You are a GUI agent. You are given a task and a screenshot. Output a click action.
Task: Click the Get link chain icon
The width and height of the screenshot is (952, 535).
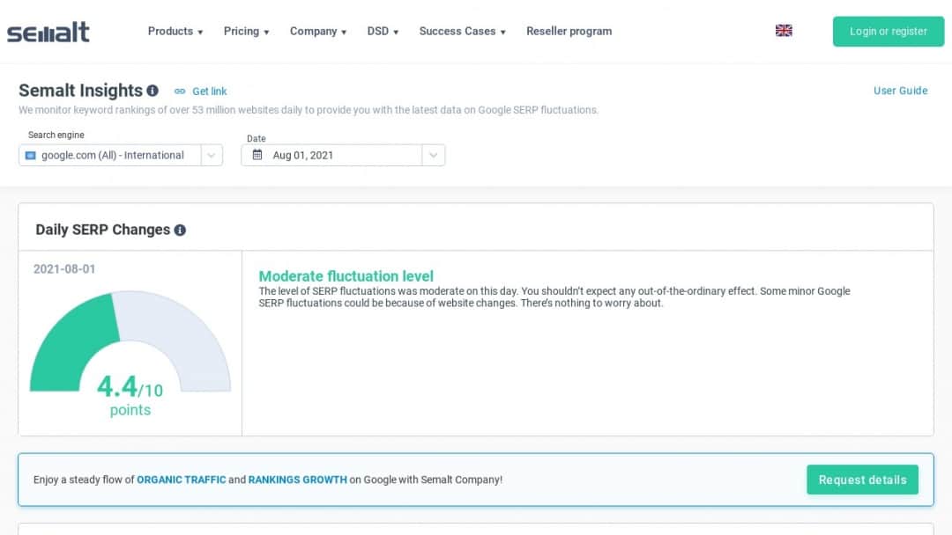coord(180,92)
